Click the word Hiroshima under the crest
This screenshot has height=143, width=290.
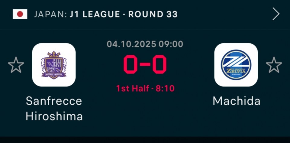pos(54,116)
